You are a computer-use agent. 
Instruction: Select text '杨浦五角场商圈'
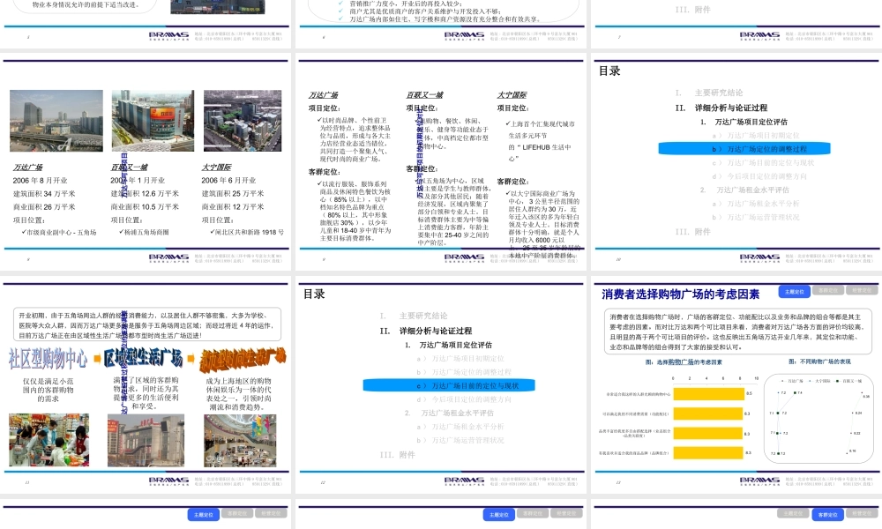(146, 232)
